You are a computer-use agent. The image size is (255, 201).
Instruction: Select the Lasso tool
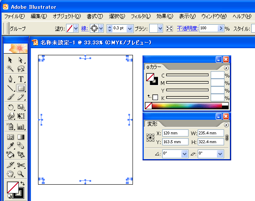pos(20,69)
